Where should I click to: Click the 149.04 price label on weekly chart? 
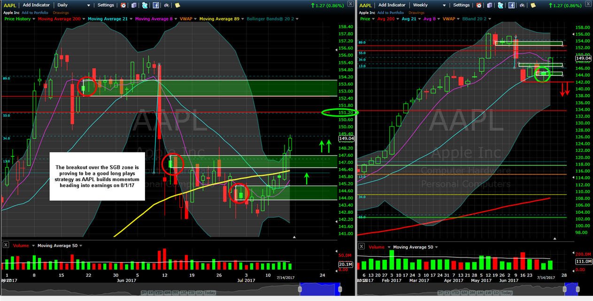pos(584,59)
